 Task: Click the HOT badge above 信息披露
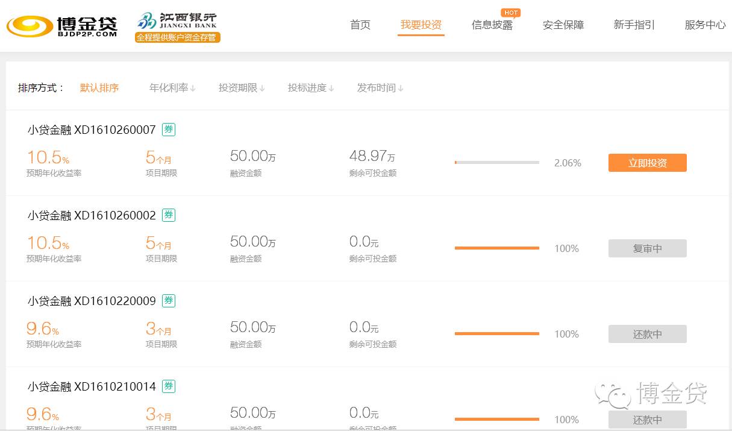pyautogui.click(x=511, y=13)
